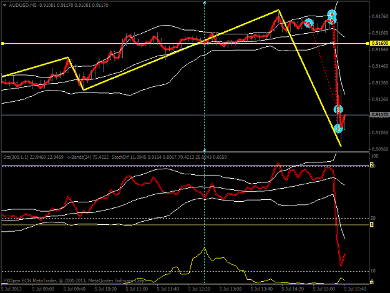The width and height of the screenshot is (390, 293).
Task: Click the 5 Jul 11:40 time label
Action: [x=168, y=289]
